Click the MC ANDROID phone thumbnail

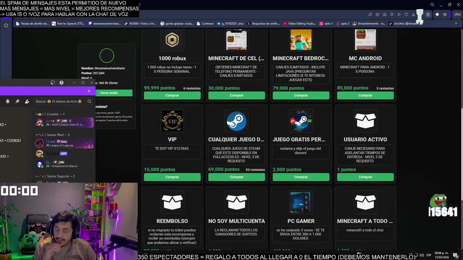point(365,39)
